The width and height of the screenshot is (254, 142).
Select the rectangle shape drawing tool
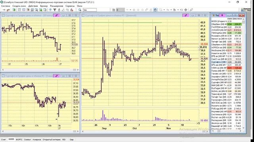click(161, 10)
